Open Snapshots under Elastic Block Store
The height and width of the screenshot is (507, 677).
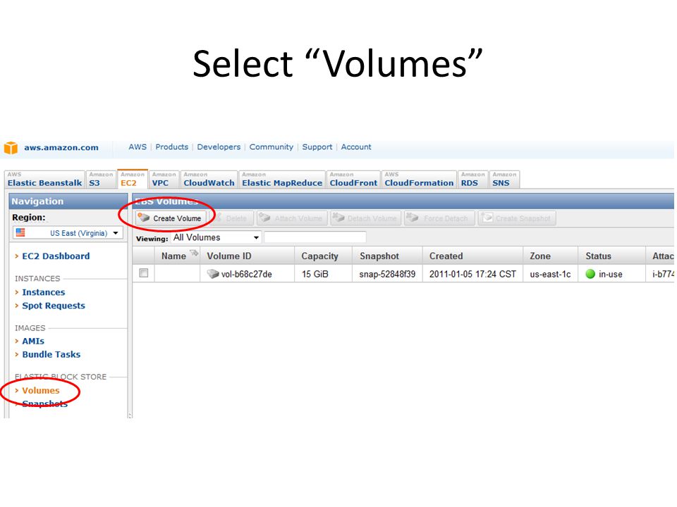tap(44, 404)
